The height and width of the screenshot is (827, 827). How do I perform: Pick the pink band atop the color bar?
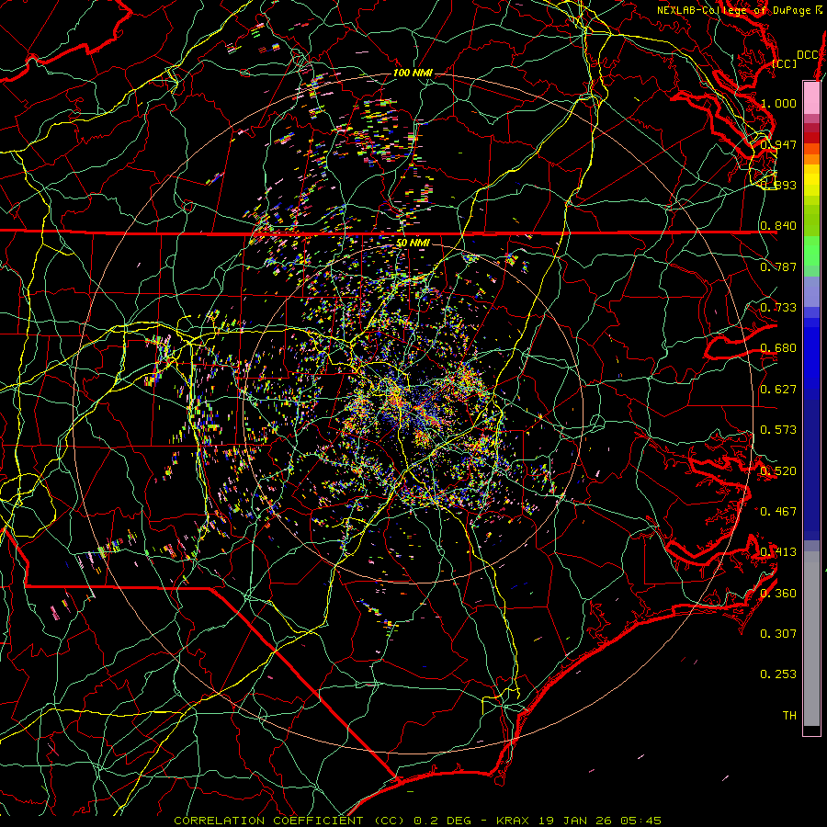[x=811, y=97]
